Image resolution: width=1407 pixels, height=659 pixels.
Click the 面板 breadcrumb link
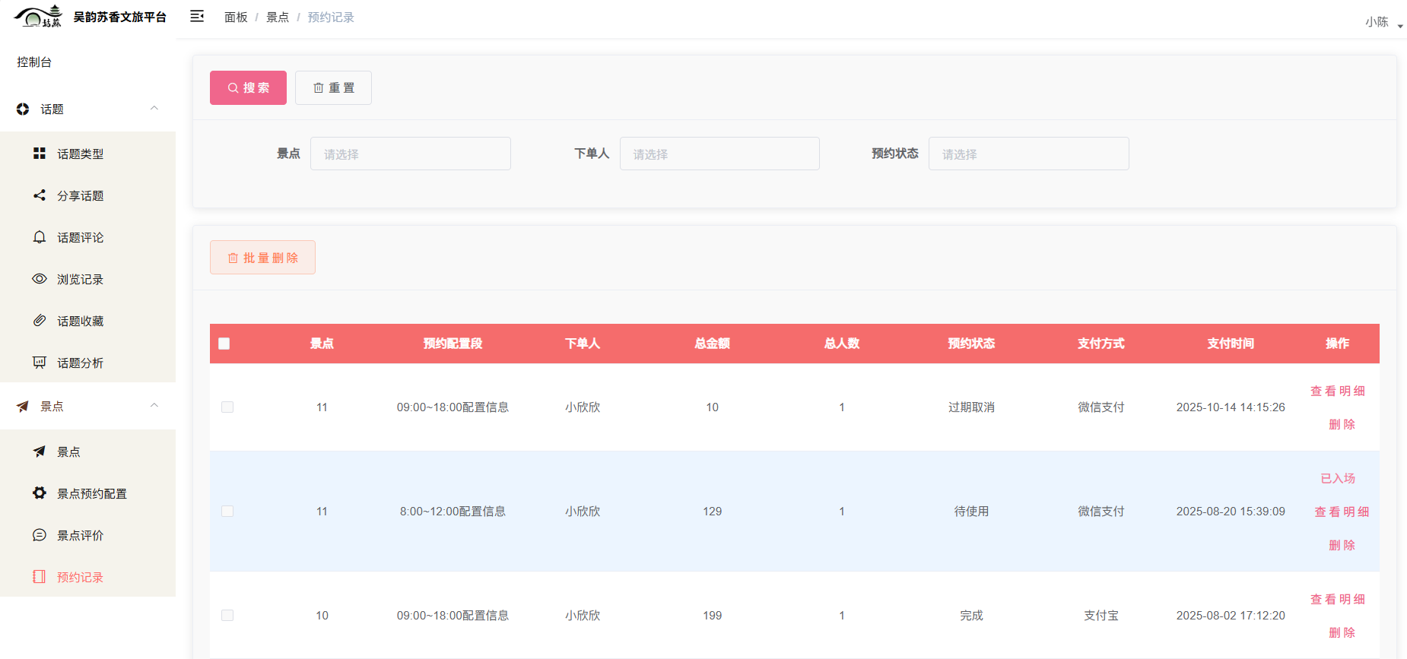[x=236, y=17]
